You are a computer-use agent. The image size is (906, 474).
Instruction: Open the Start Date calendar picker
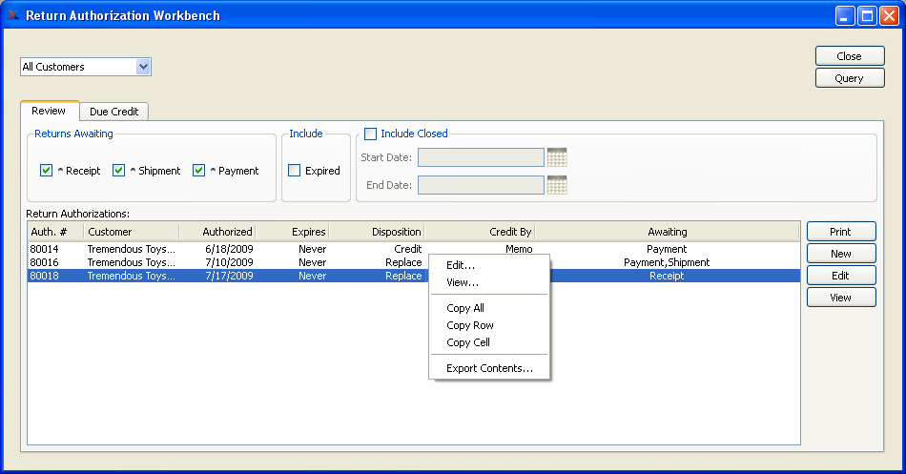pos(557,157)
